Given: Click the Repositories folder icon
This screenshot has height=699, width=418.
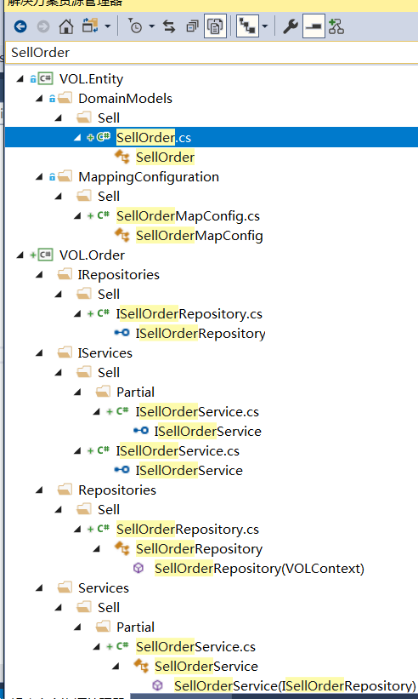Looking at the screenshot, I should pos(65,490).
